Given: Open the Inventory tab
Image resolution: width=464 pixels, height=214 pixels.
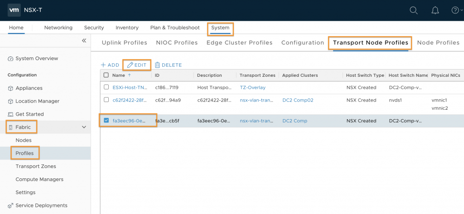Looking at the screenshot, I should [127, 28].
